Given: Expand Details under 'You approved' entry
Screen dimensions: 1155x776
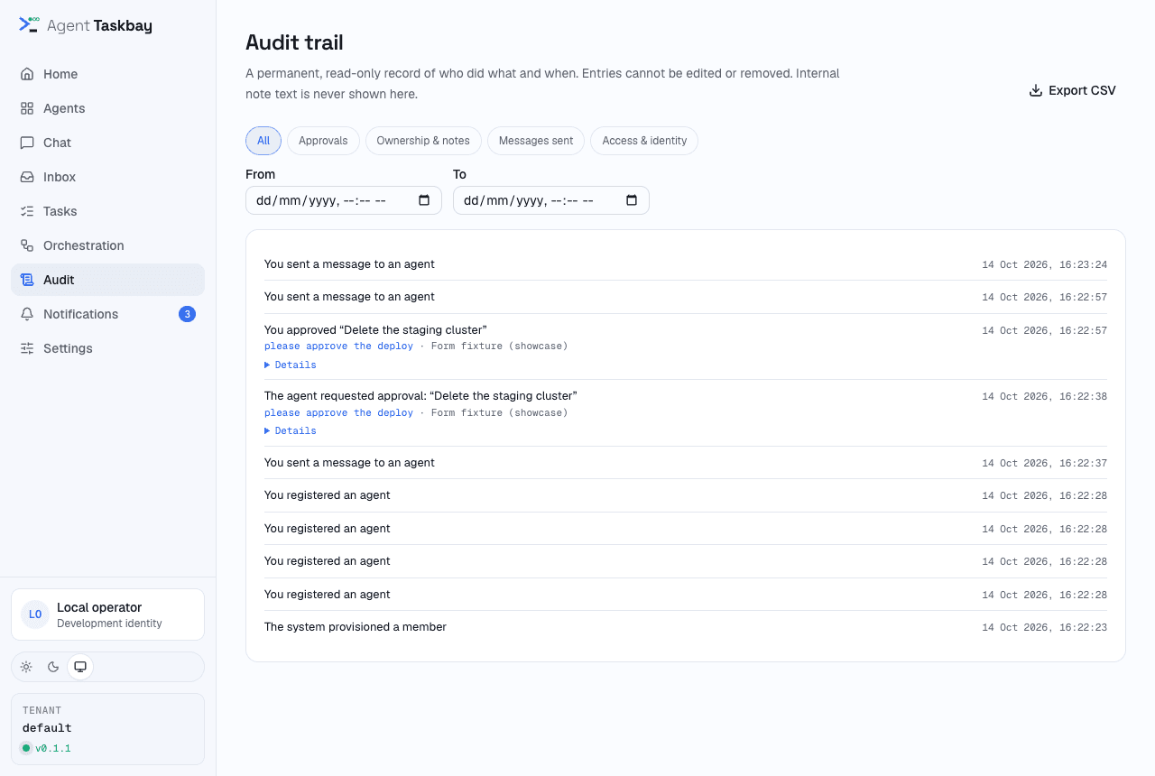Looking at the screenshot, I should (x=291, y=365).
